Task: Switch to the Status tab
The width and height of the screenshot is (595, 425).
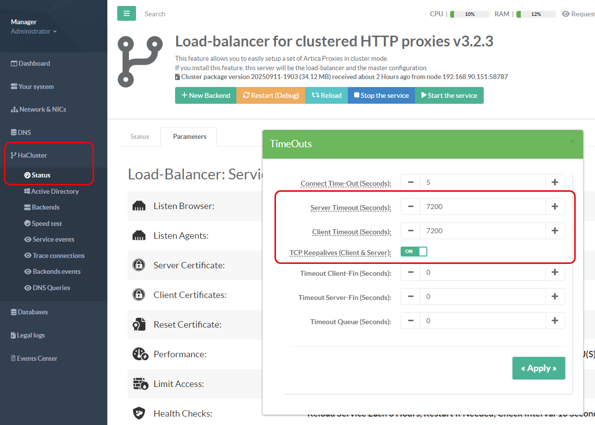Action: (x=139, y=136)
